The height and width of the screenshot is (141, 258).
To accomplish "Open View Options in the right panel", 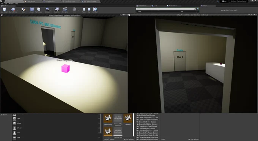I will [x=193, y=139].
